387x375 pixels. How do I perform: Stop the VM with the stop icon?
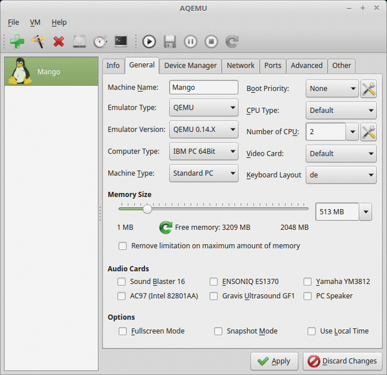coord(211,41)
